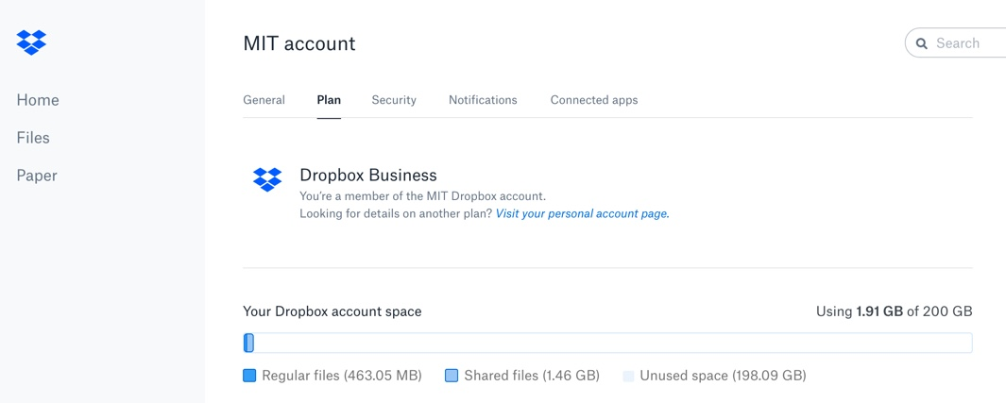1006x403 pixels.
Task: Click the 'You're a member of the MIT Dropbox account' text
Action: tap(423, 196)
